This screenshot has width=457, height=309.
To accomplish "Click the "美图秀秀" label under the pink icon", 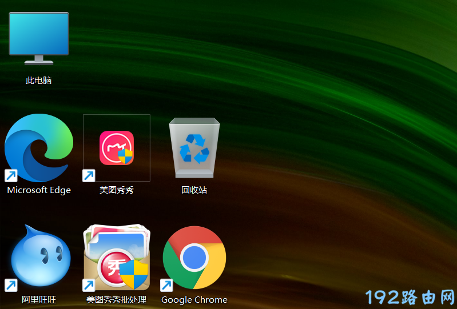I will pos(117,190).
